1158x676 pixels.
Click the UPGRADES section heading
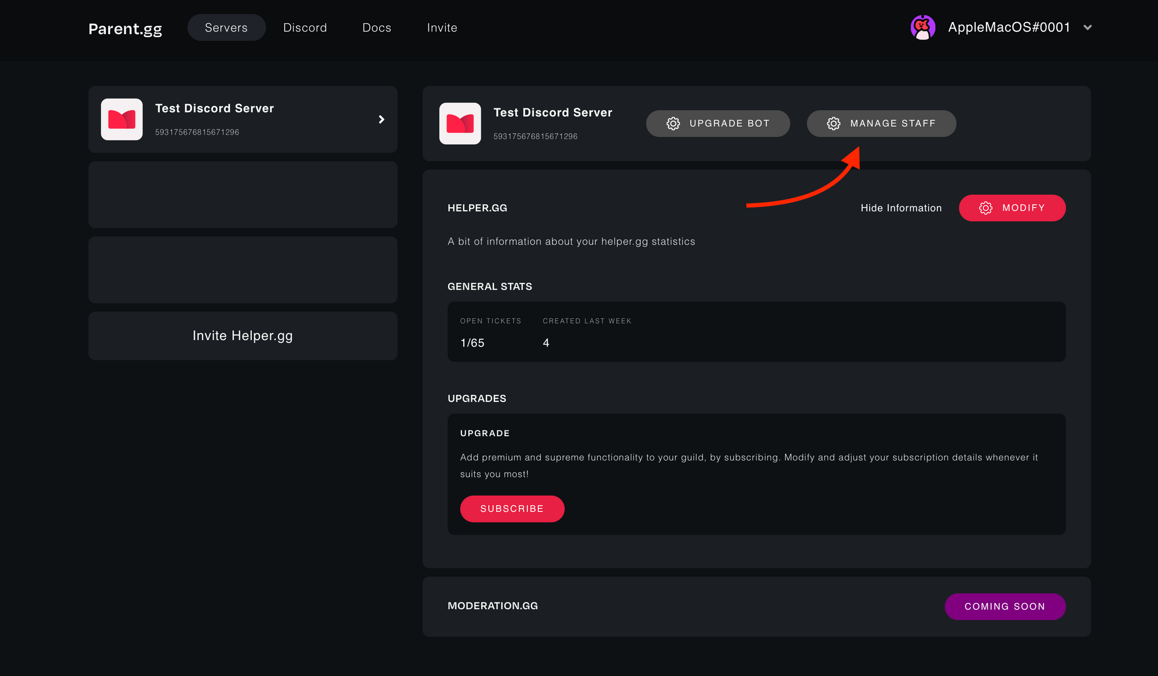click(x=477, y=399)
